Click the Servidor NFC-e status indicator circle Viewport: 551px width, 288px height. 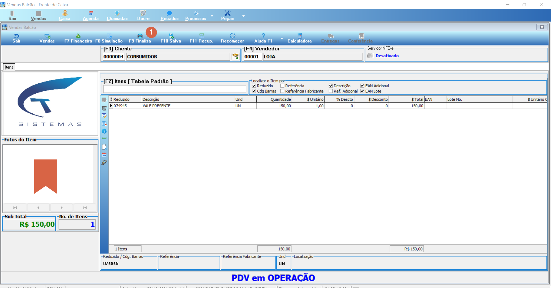(370, 56)
